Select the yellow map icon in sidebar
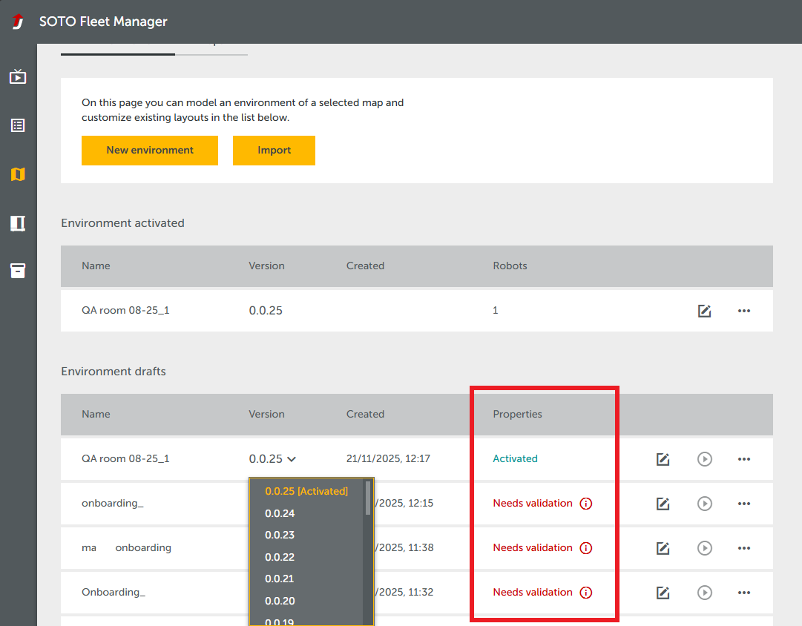Viewport: 802px width, 626px height. coord(18,174)
